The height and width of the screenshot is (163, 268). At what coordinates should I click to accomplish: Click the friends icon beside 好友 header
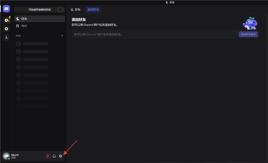(72, 9)
